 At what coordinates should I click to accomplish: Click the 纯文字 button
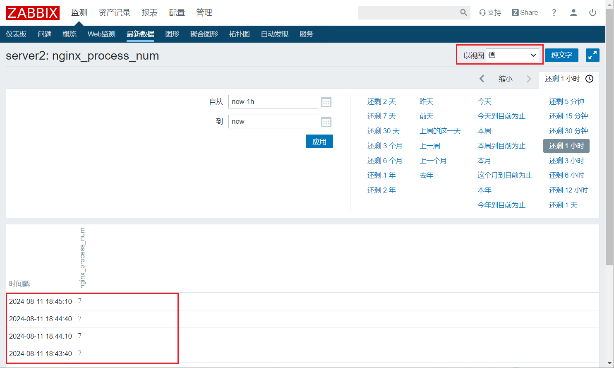561,55
